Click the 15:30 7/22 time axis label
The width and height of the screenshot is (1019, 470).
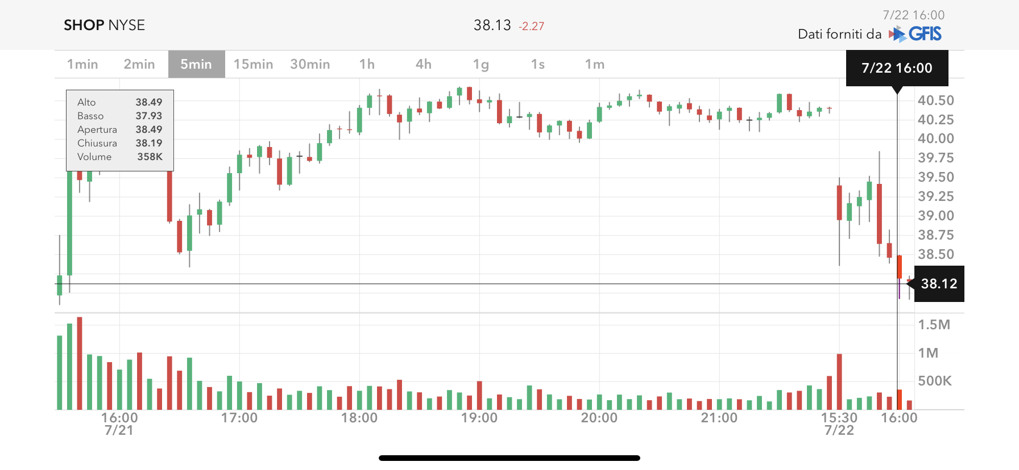click(x=839, y=423)
